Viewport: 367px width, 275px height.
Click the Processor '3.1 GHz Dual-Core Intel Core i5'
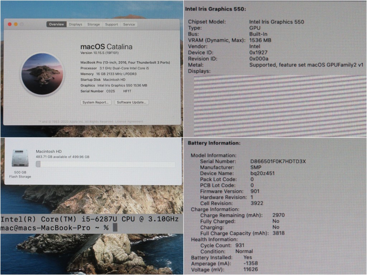point(124,68)
